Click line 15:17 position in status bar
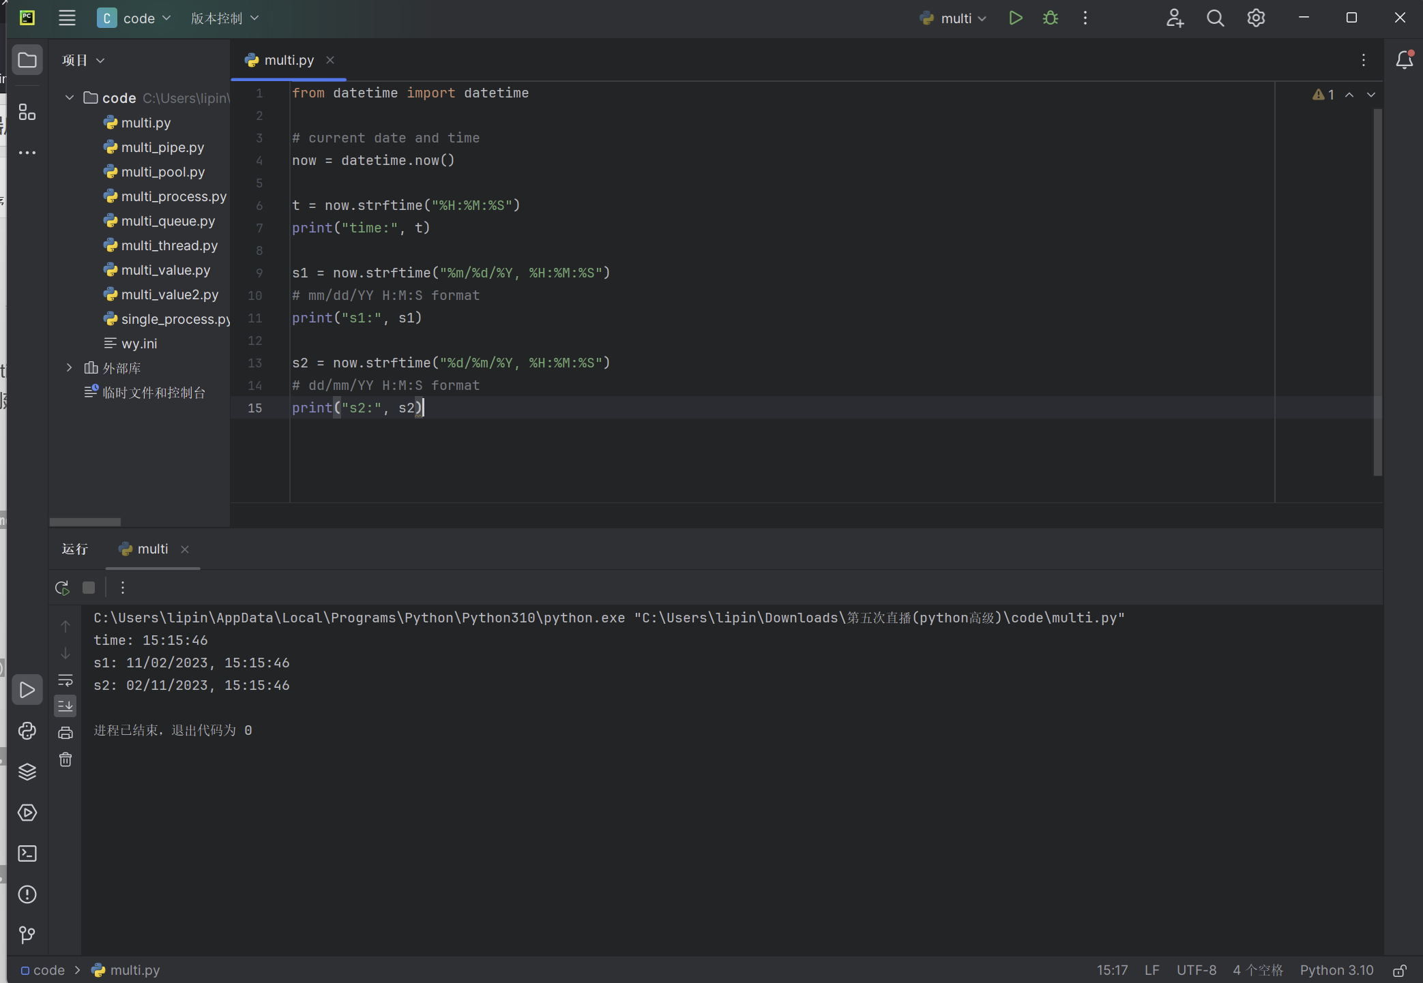This screenshot has width=1423, height=983. (1112, 970)
